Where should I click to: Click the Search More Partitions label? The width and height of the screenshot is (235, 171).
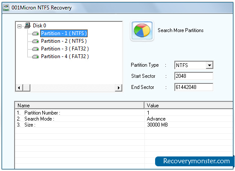click(181, 30)
